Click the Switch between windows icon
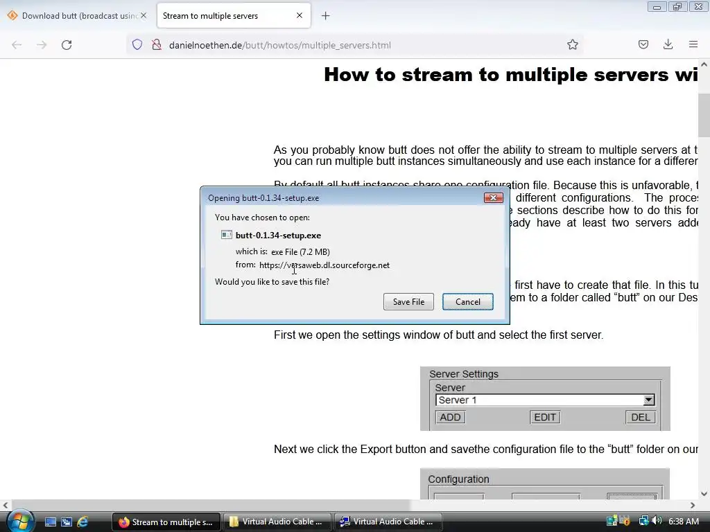The height and width of the screenshot is (532, 710). pyautogui.click(x=67, y=522)
